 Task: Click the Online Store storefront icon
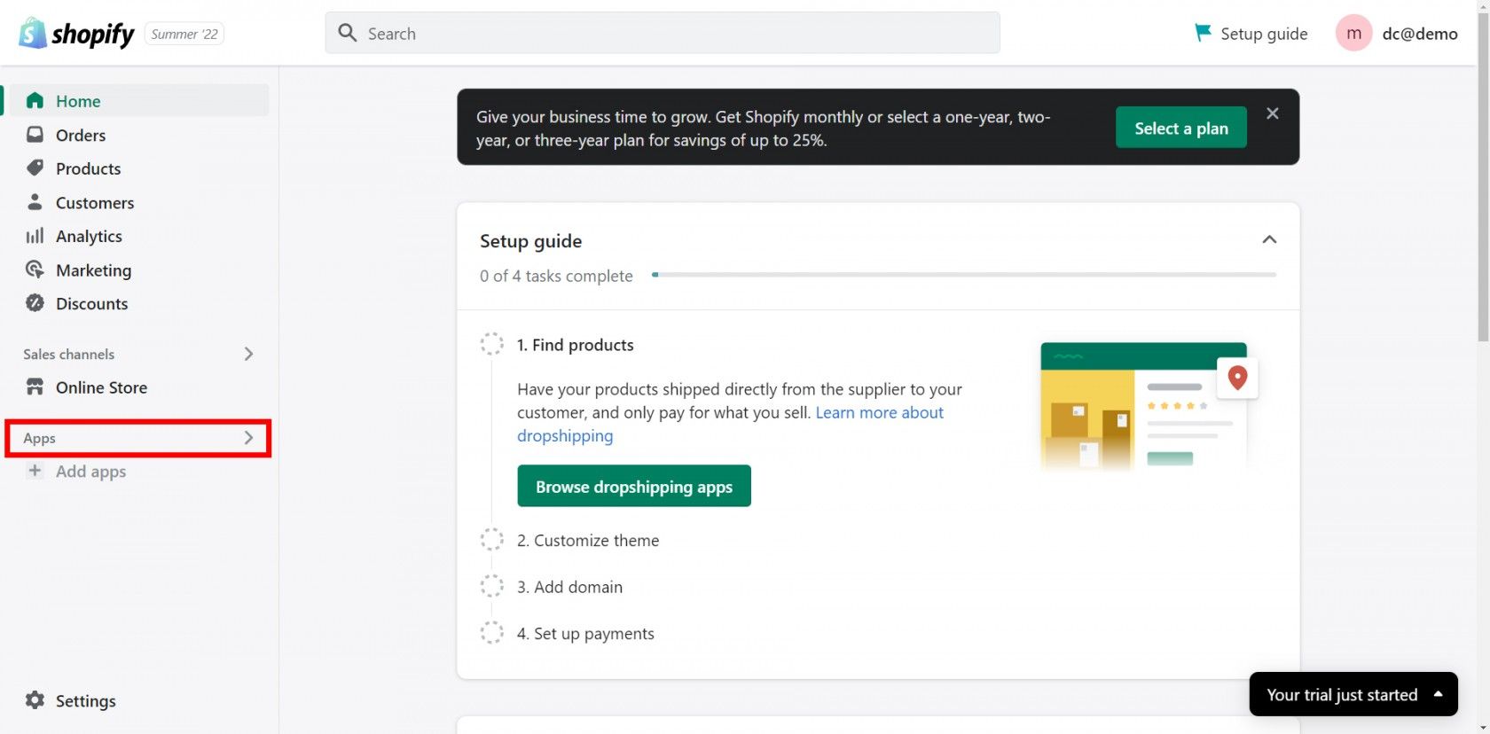point(35,387)
